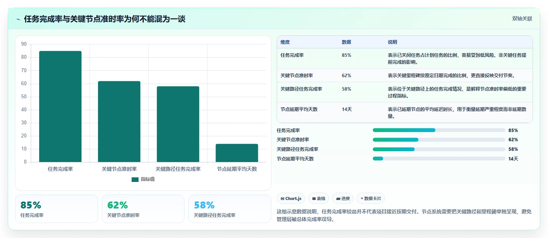
Task: Select the Chart.js tag chip
Action: tap(291, 198)
